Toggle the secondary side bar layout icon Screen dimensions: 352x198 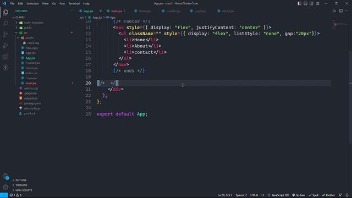point(311,3)
